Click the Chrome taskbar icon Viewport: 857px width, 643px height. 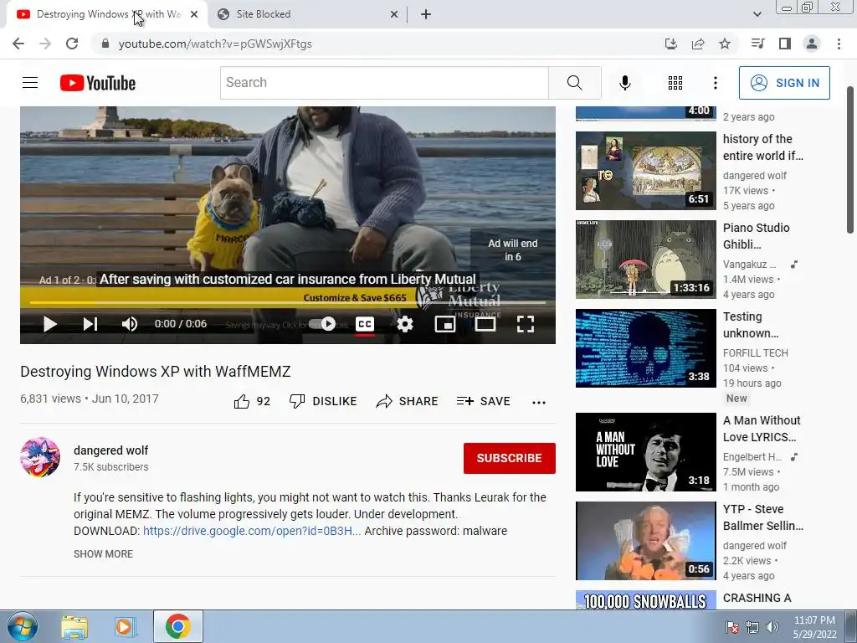click(x=177, y=626)
